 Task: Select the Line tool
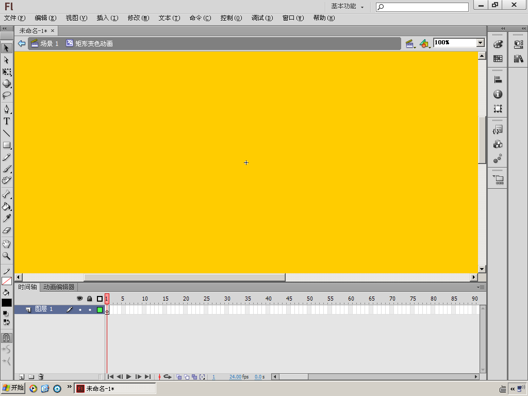6,134
